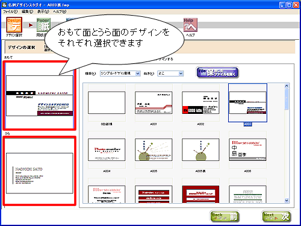The height and width of the screenshot is (226, 301).
Task: Click the orange Design selection step icon
Action: pos(14,25)
